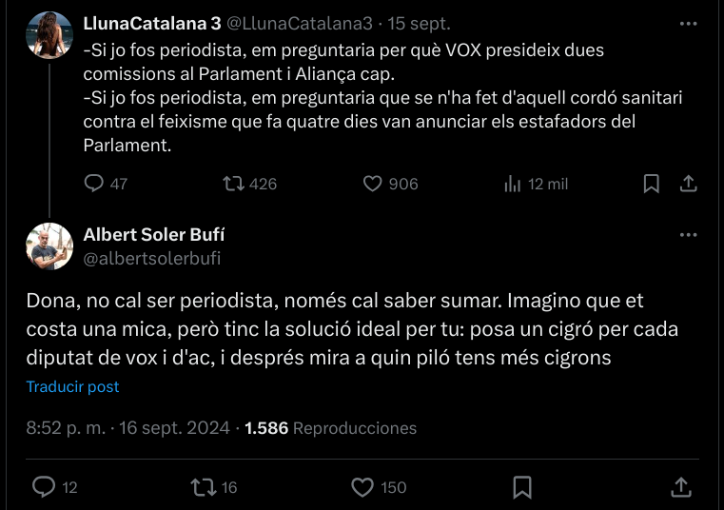Open LlunaCatalana 3 profile picture
Viewport: 724px width, 510px height.
[49, 35]
